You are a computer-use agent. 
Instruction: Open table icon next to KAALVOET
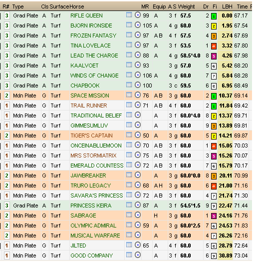pos(129,65)
